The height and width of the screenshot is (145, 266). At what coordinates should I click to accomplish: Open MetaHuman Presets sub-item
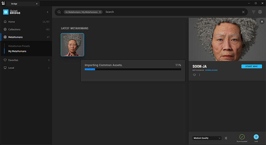click(19, 46)
